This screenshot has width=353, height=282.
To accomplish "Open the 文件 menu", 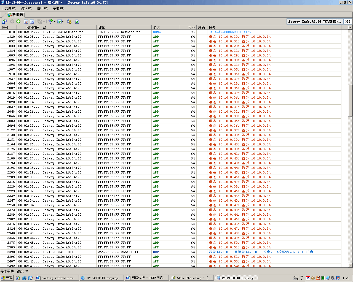I will (x=10, y=8).
